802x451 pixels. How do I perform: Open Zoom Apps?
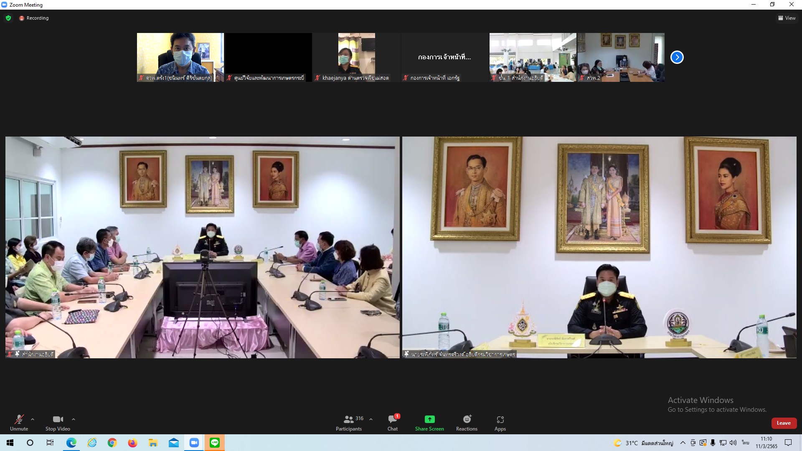point(500,423)
